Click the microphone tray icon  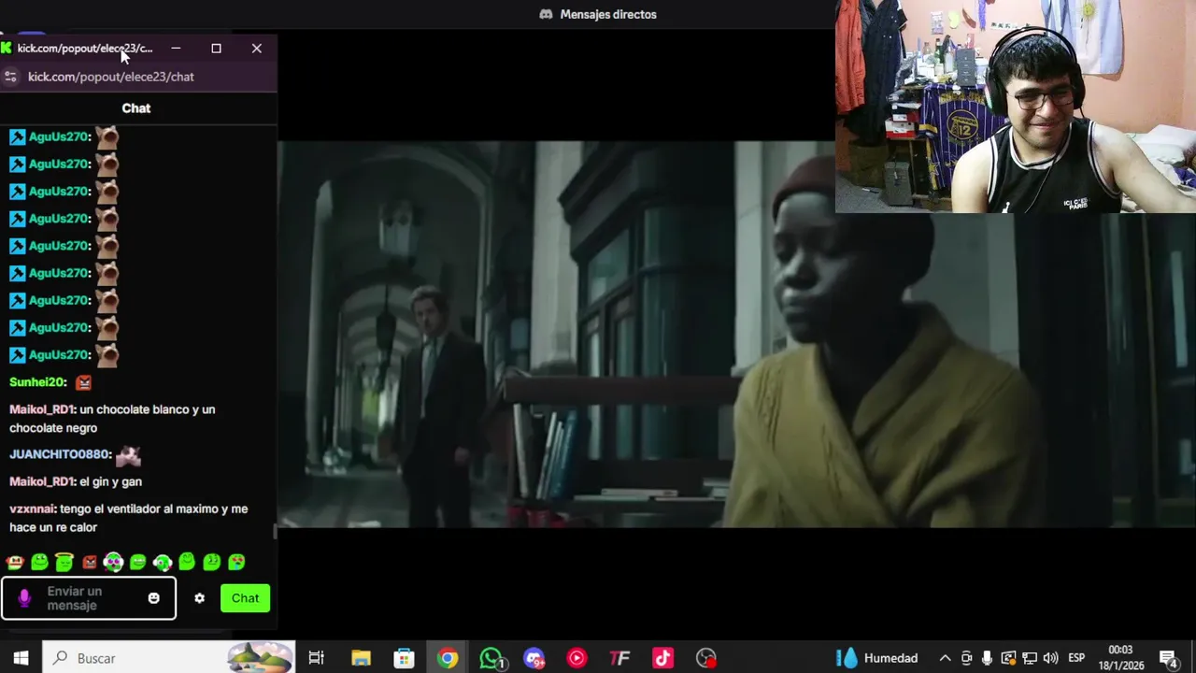point(987,658)
